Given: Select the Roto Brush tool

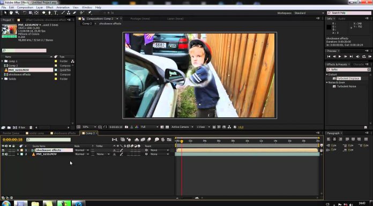Looking at the screenshot, I should pos(82,13).
